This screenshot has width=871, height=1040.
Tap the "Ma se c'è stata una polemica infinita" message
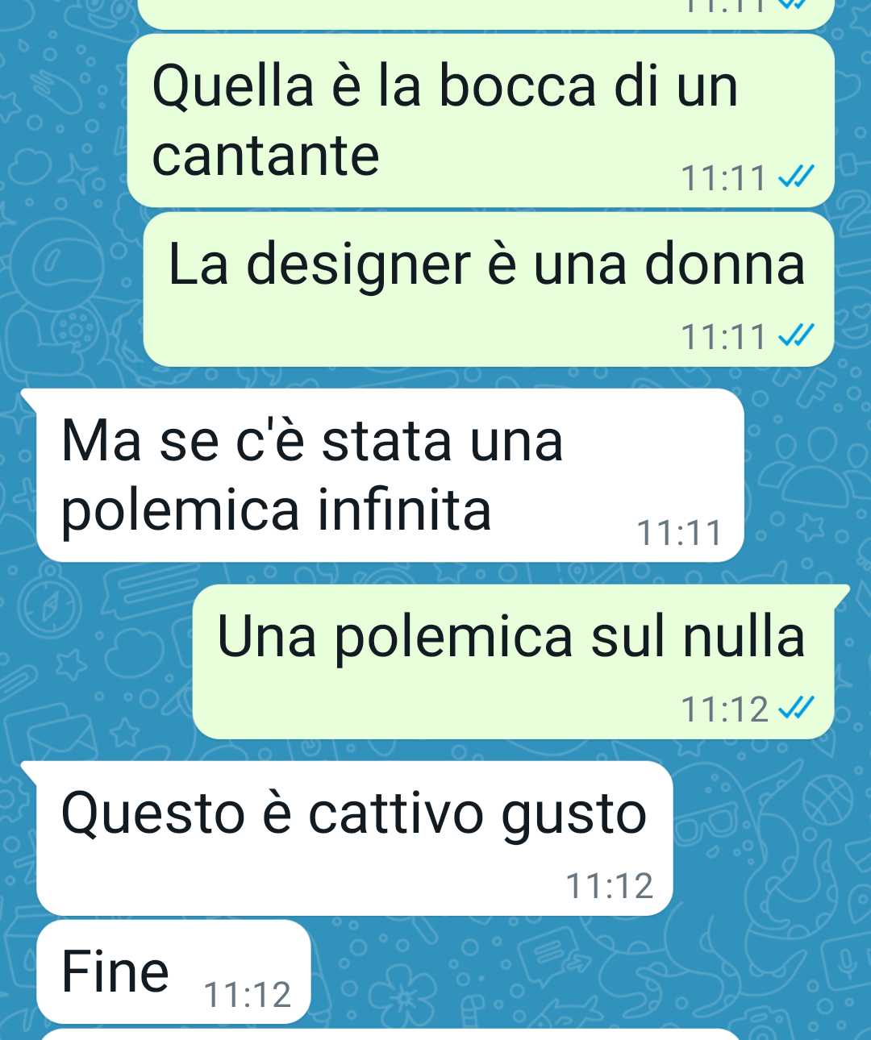pyautogui.click(x=390, y=475)
